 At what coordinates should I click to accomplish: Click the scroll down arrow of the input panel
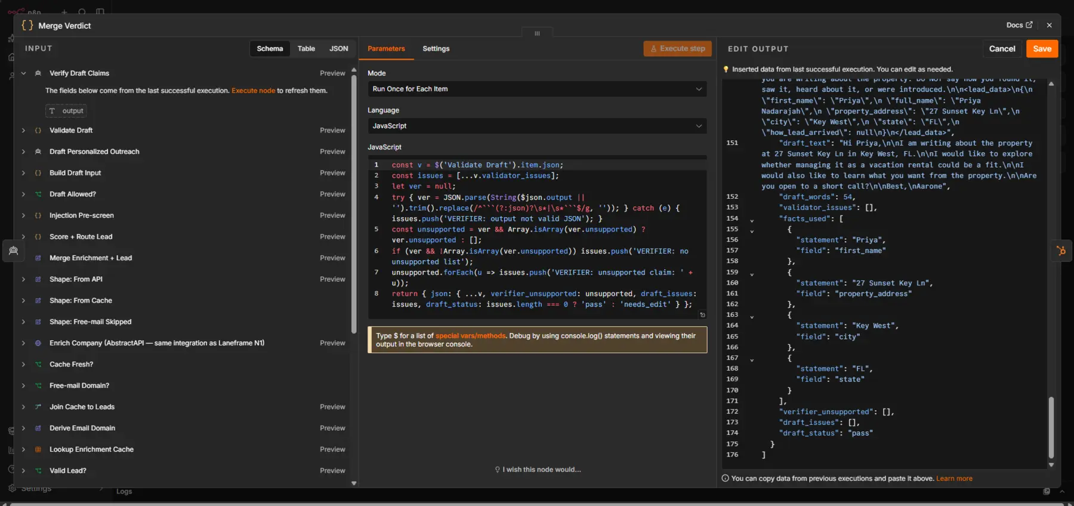(x=354, y=483)
